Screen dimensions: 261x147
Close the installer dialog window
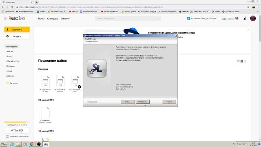tap(176, 36)
